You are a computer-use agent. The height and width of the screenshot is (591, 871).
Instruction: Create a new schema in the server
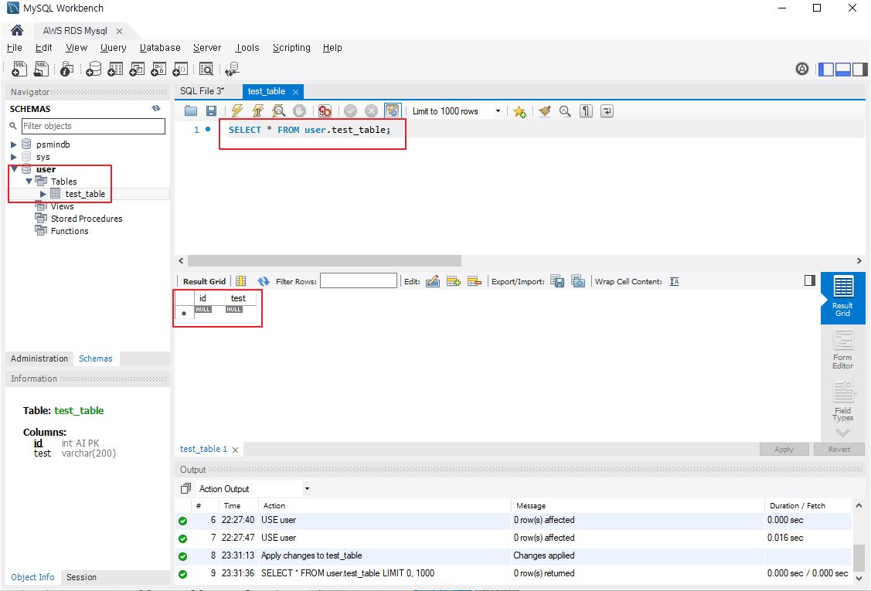pyautogui.click(x=94, y=69)
